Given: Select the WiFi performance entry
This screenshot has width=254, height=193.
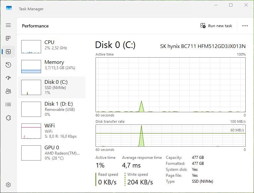Looking at the screenshot, I should [x=51, y=131].
